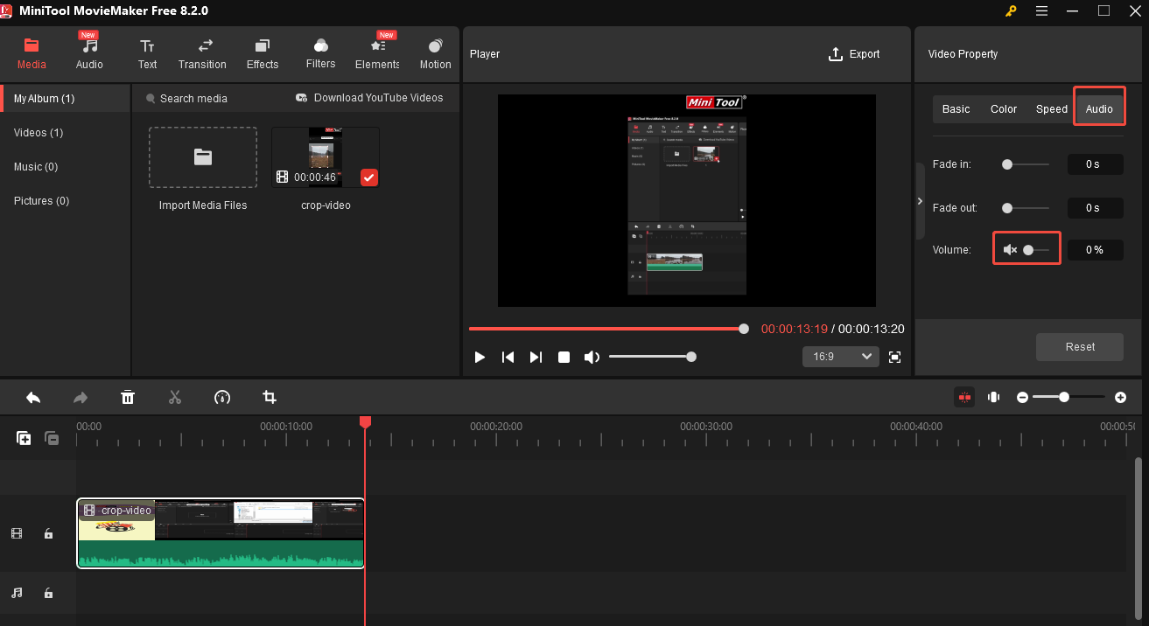The width and height of the screenshot is (1149, 626).
Task: Zoom in the timeline with plus
Action: [x=1121, y=397]
